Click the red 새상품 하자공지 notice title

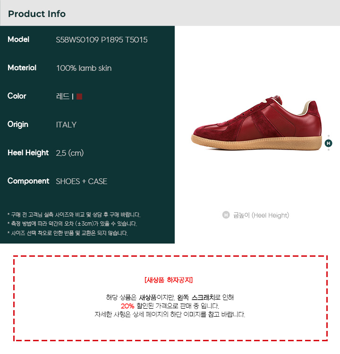(x=169, y=280)
